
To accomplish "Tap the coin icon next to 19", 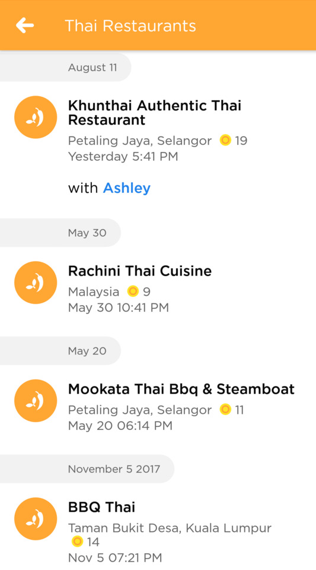I will pos(225,140).
